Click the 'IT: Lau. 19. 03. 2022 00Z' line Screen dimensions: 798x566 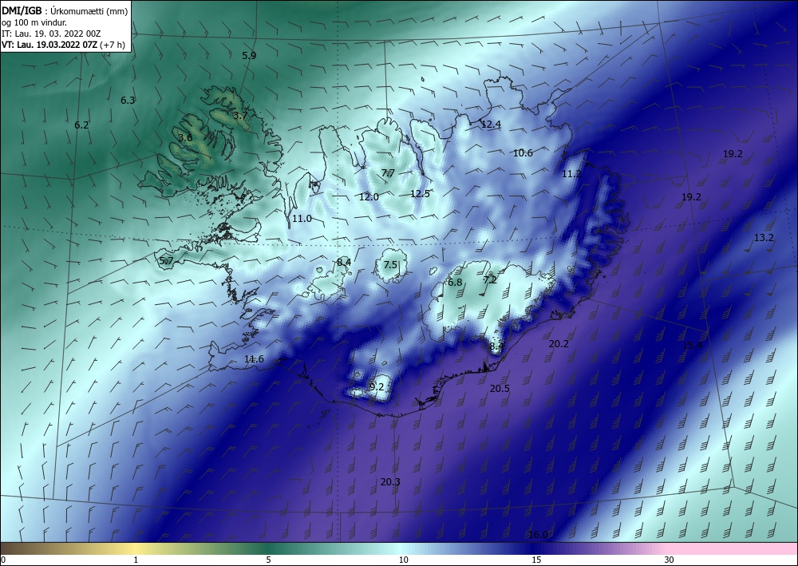point(51,34)
